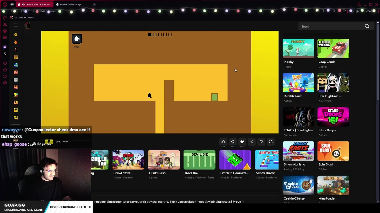Open a new browser tab with plus button
The width and height of the screenshot is (380, 213).
click(94, 4)
